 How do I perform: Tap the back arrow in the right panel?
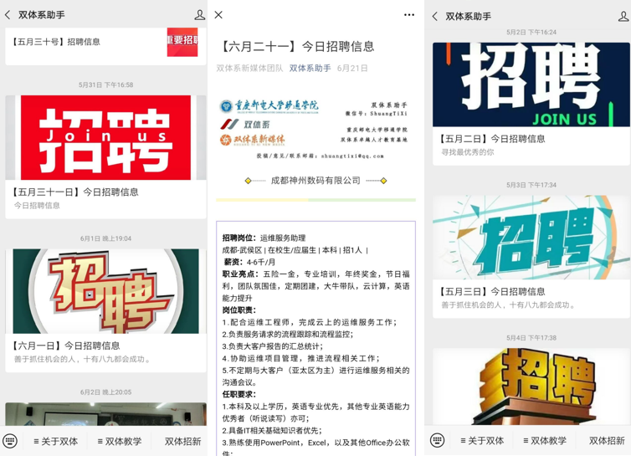pyautogui.click(x=434, y=16)
